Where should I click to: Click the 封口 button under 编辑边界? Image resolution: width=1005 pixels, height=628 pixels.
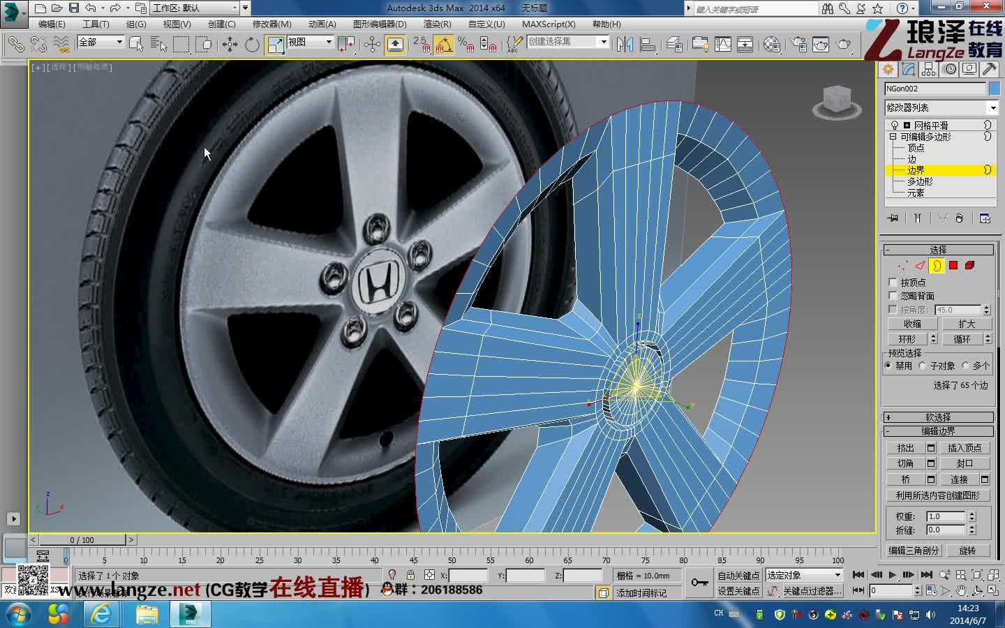[965, 463]
